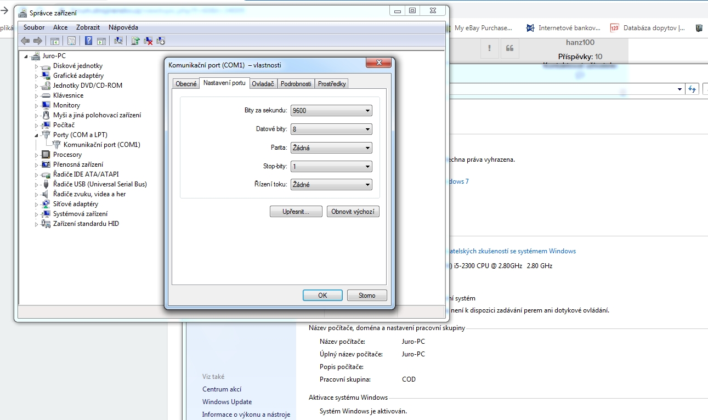
Task: Click the properties sheet toolbar icon
Action: [71, 41]
